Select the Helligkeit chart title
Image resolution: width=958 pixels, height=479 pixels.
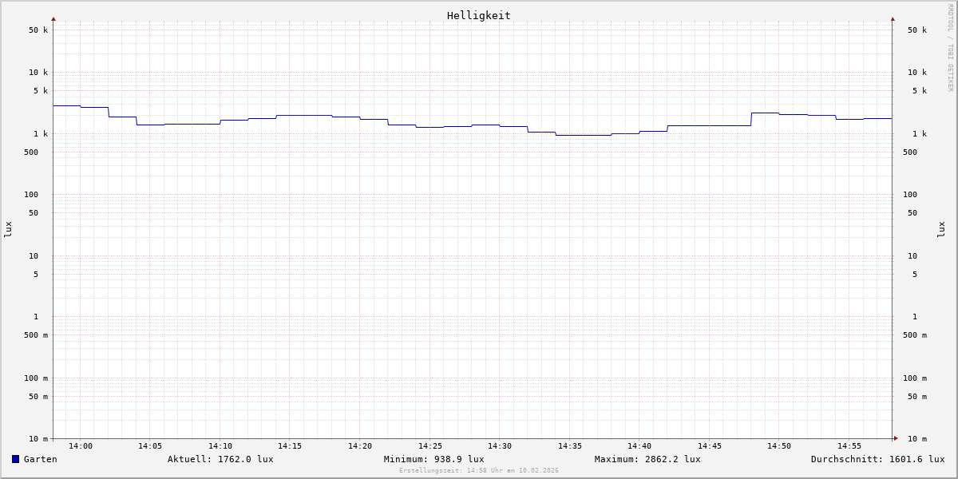(478, 15)
